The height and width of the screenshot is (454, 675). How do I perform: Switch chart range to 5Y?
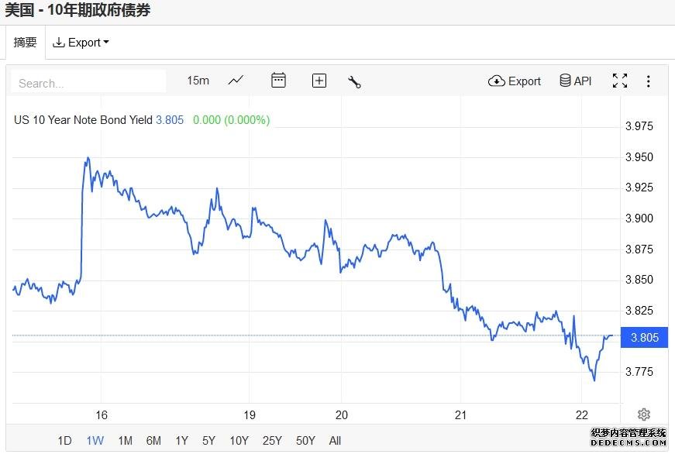[x=208, y=441]
